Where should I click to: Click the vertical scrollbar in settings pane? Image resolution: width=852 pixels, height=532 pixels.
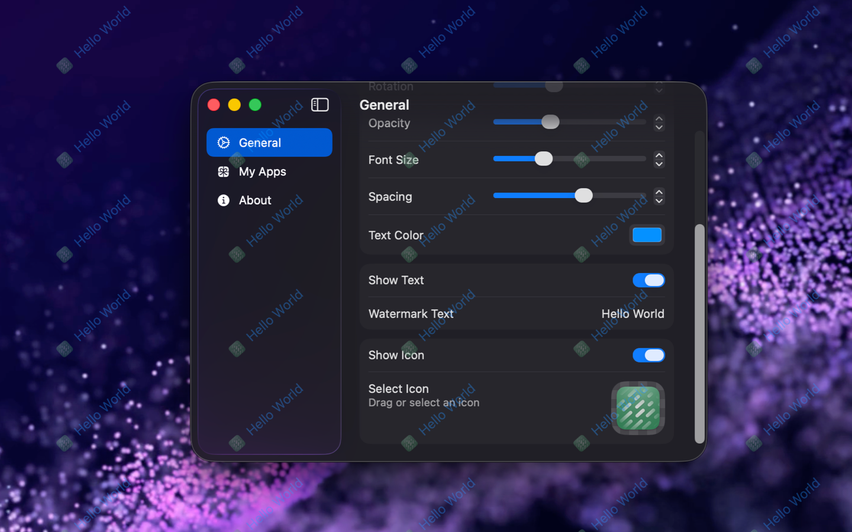pyautogui.click(x=699, y=333)
